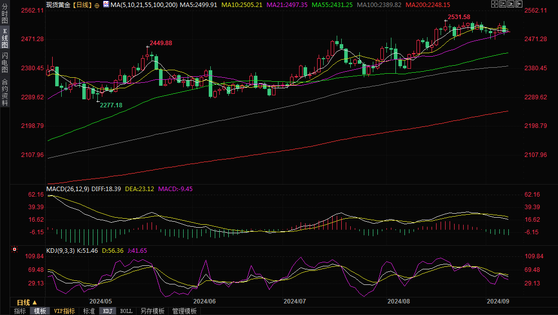Activate the KDJ template
The image size is (558, 315).
(108, 311)
